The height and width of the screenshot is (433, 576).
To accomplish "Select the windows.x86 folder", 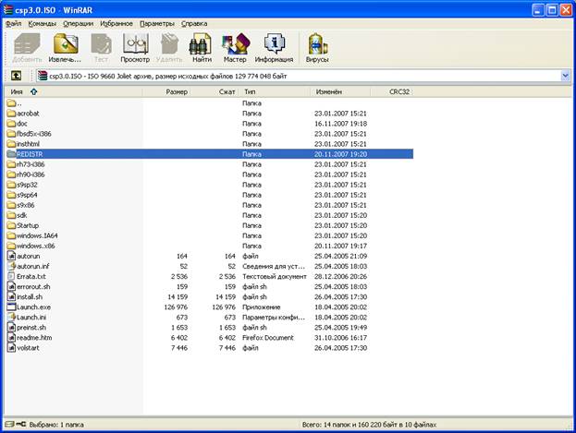I will [x=31, y=246].
